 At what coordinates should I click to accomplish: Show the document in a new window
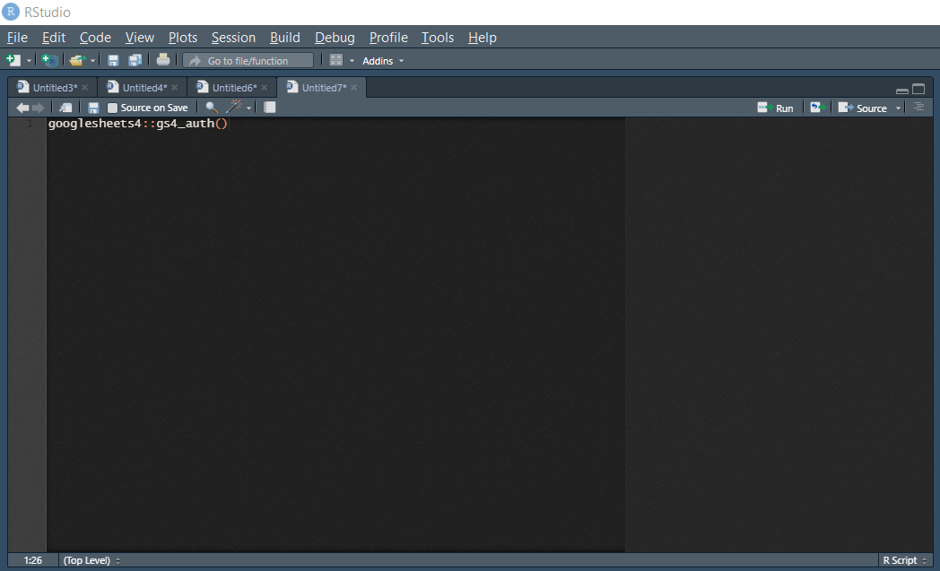[65, 108]
